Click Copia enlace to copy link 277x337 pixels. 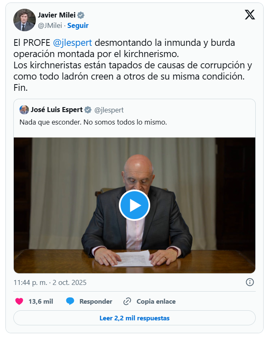156,301
